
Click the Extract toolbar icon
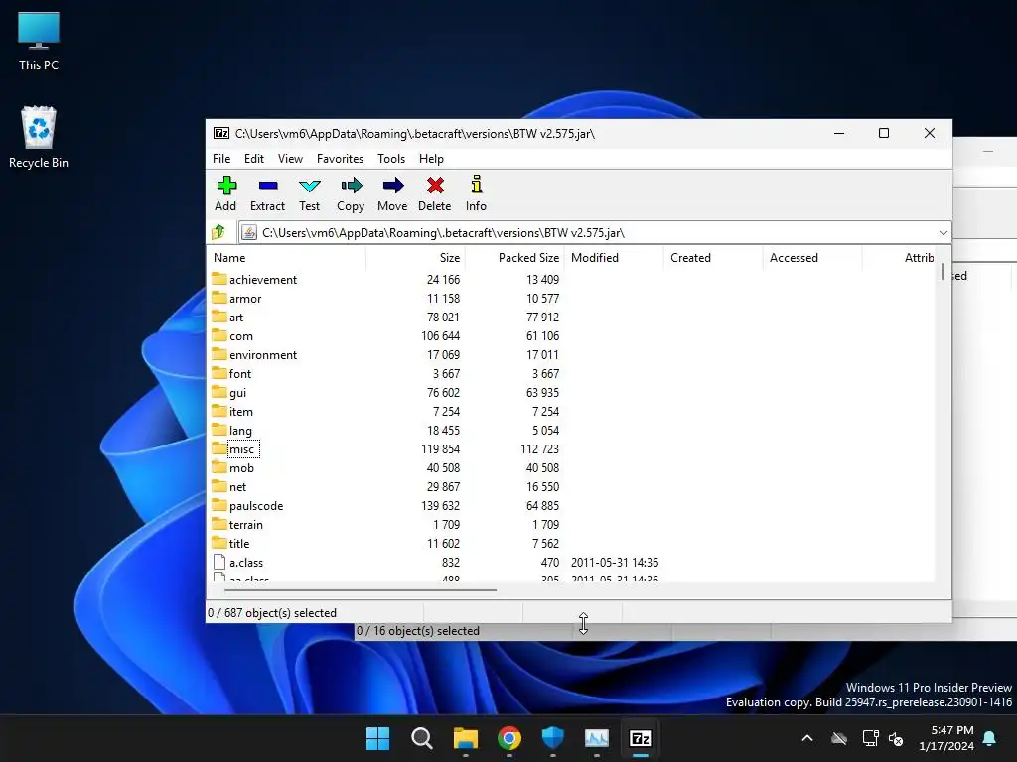tap(267, 192)
